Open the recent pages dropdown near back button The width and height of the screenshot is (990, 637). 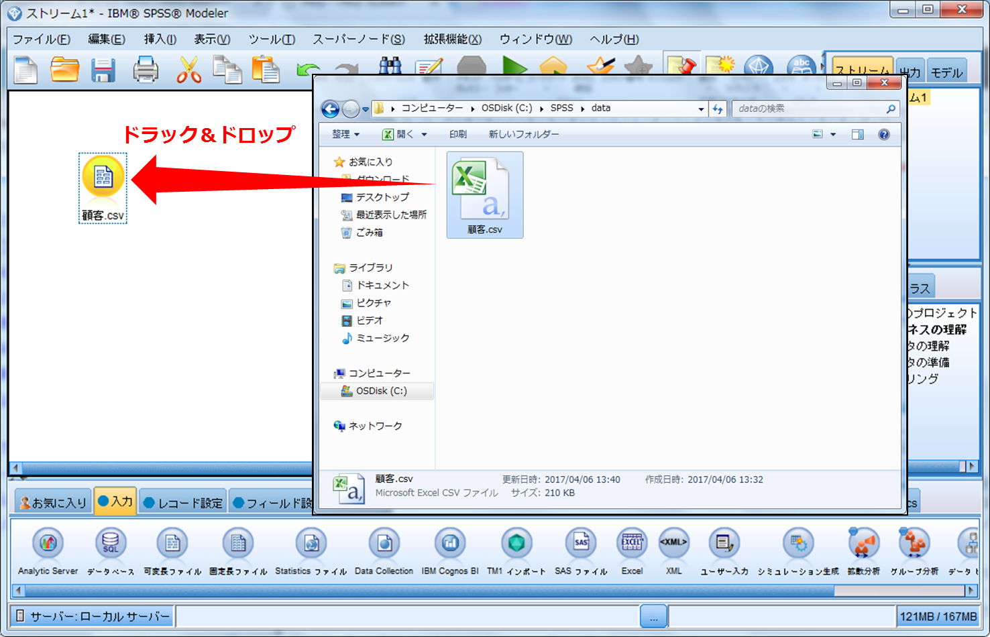click(366, 109)
